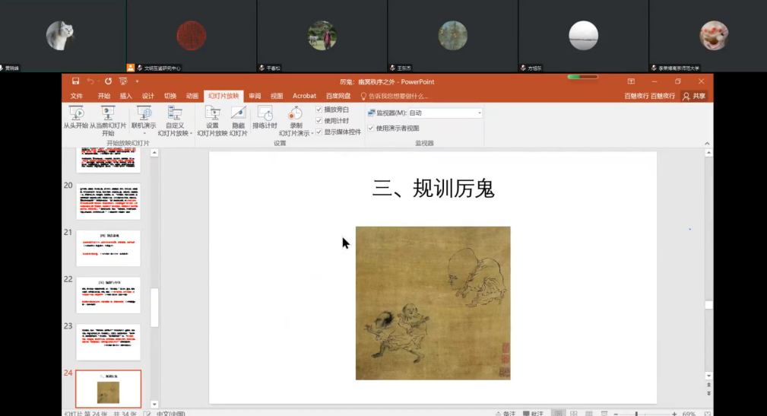Toggle the 播放旁白 checkbox
Image resolution: width=767 pixels, height=416 pixels.
(319, 110)
